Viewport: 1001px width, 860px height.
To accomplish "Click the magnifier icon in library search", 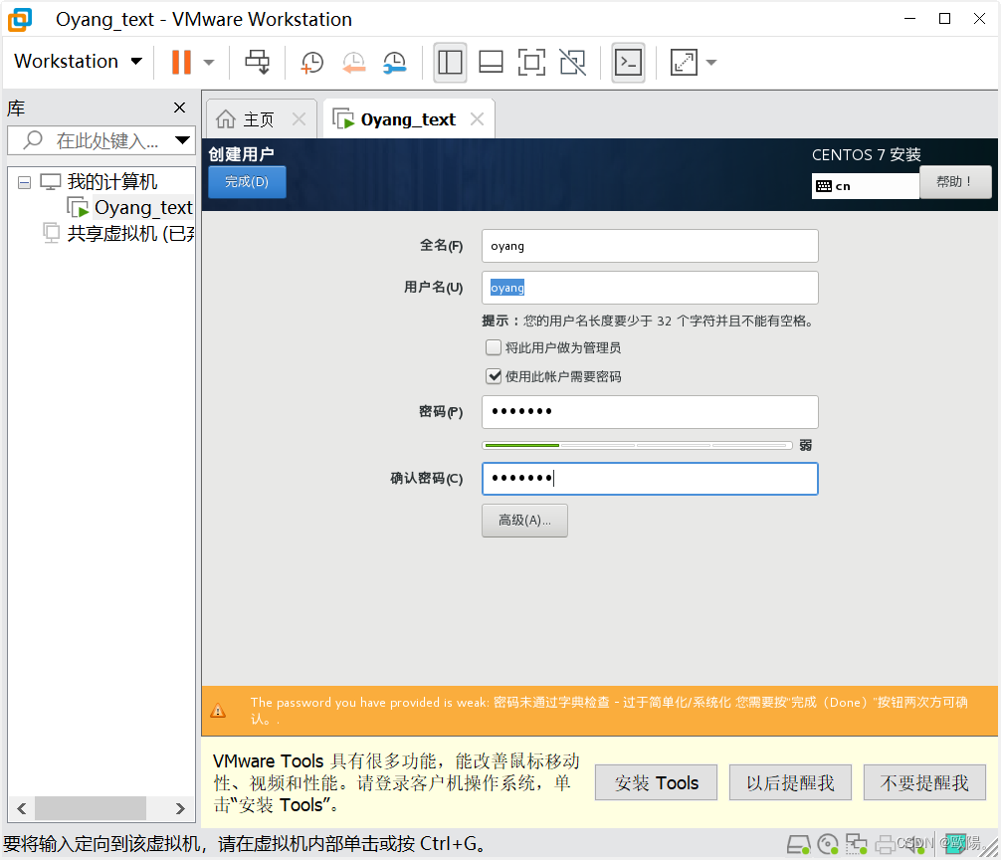I will (33, 139).
